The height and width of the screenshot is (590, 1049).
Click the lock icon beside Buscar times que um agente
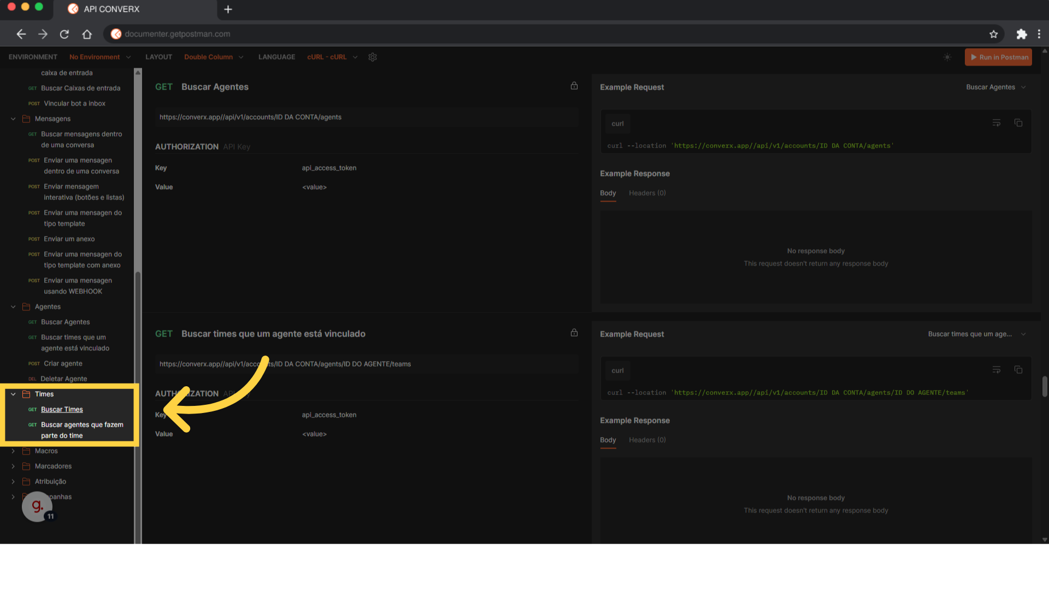[574, 333]
